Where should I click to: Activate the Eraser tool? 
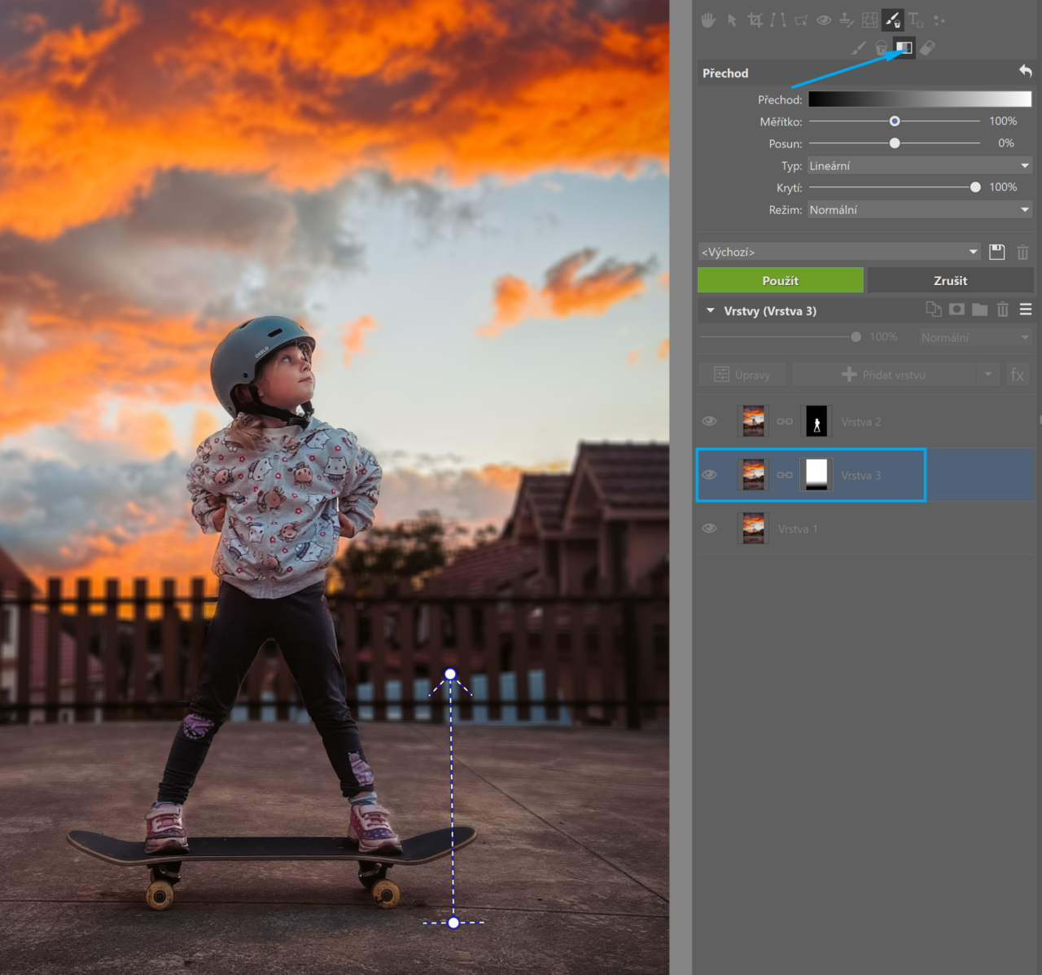pyautogui.click(x=927, y=48)
